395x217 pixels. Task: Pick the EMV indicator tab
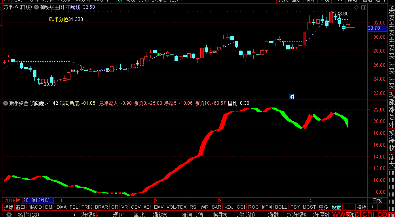coord(159,207)
